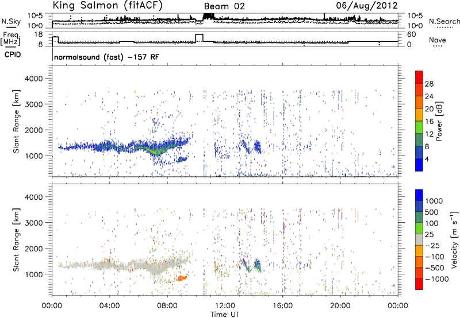This screenshot has width=460, height=318.
Task: Click the '08:00' time tick label
Action: tap(167, 306)
